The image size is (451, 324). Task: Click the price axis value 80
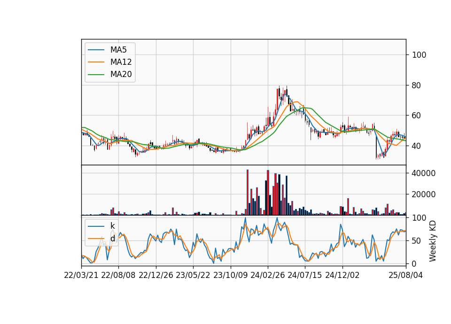[417, 85]
